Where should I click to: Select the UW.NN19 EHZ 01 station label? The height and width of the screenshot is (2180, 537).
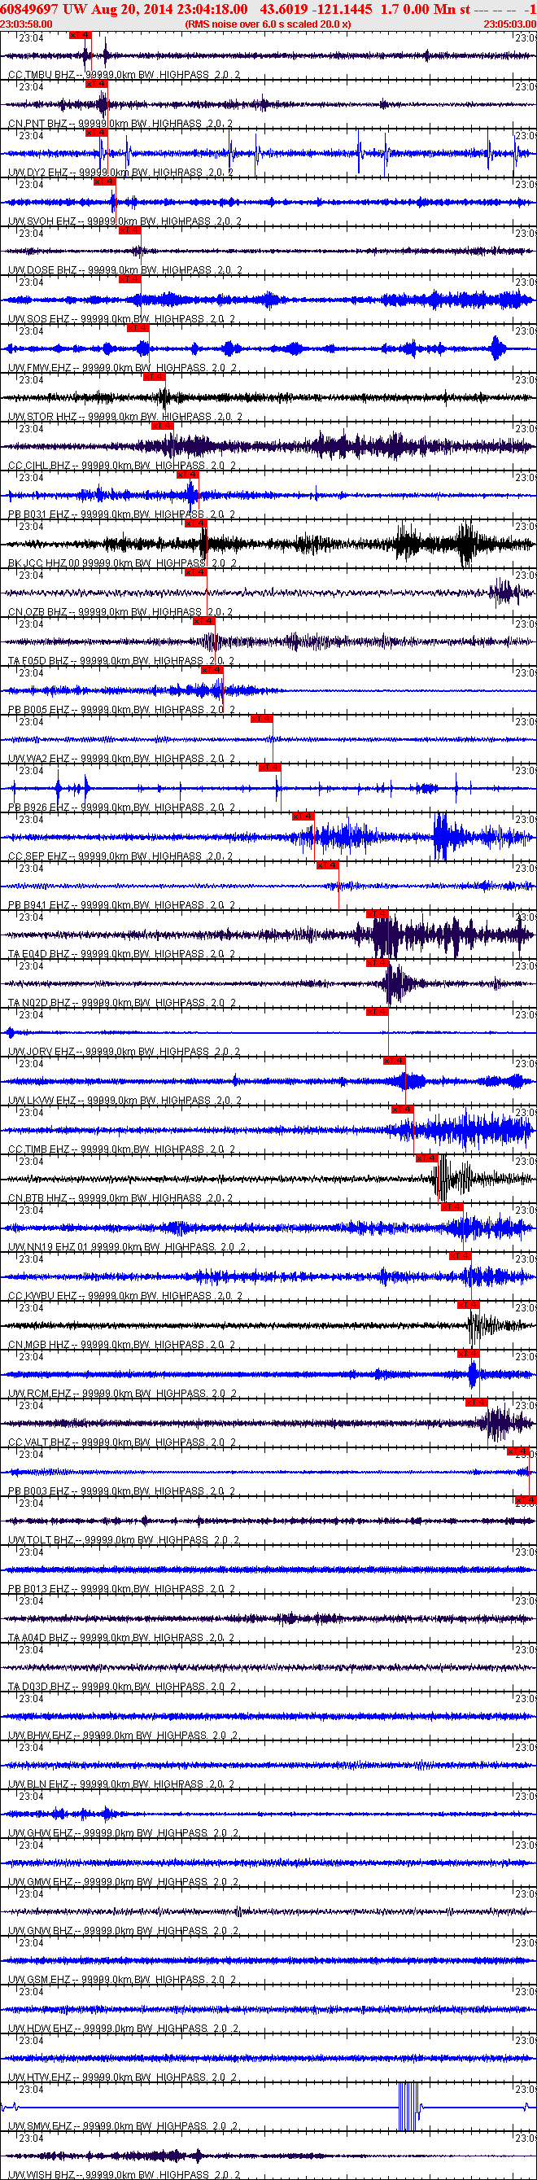(127, 1247)
